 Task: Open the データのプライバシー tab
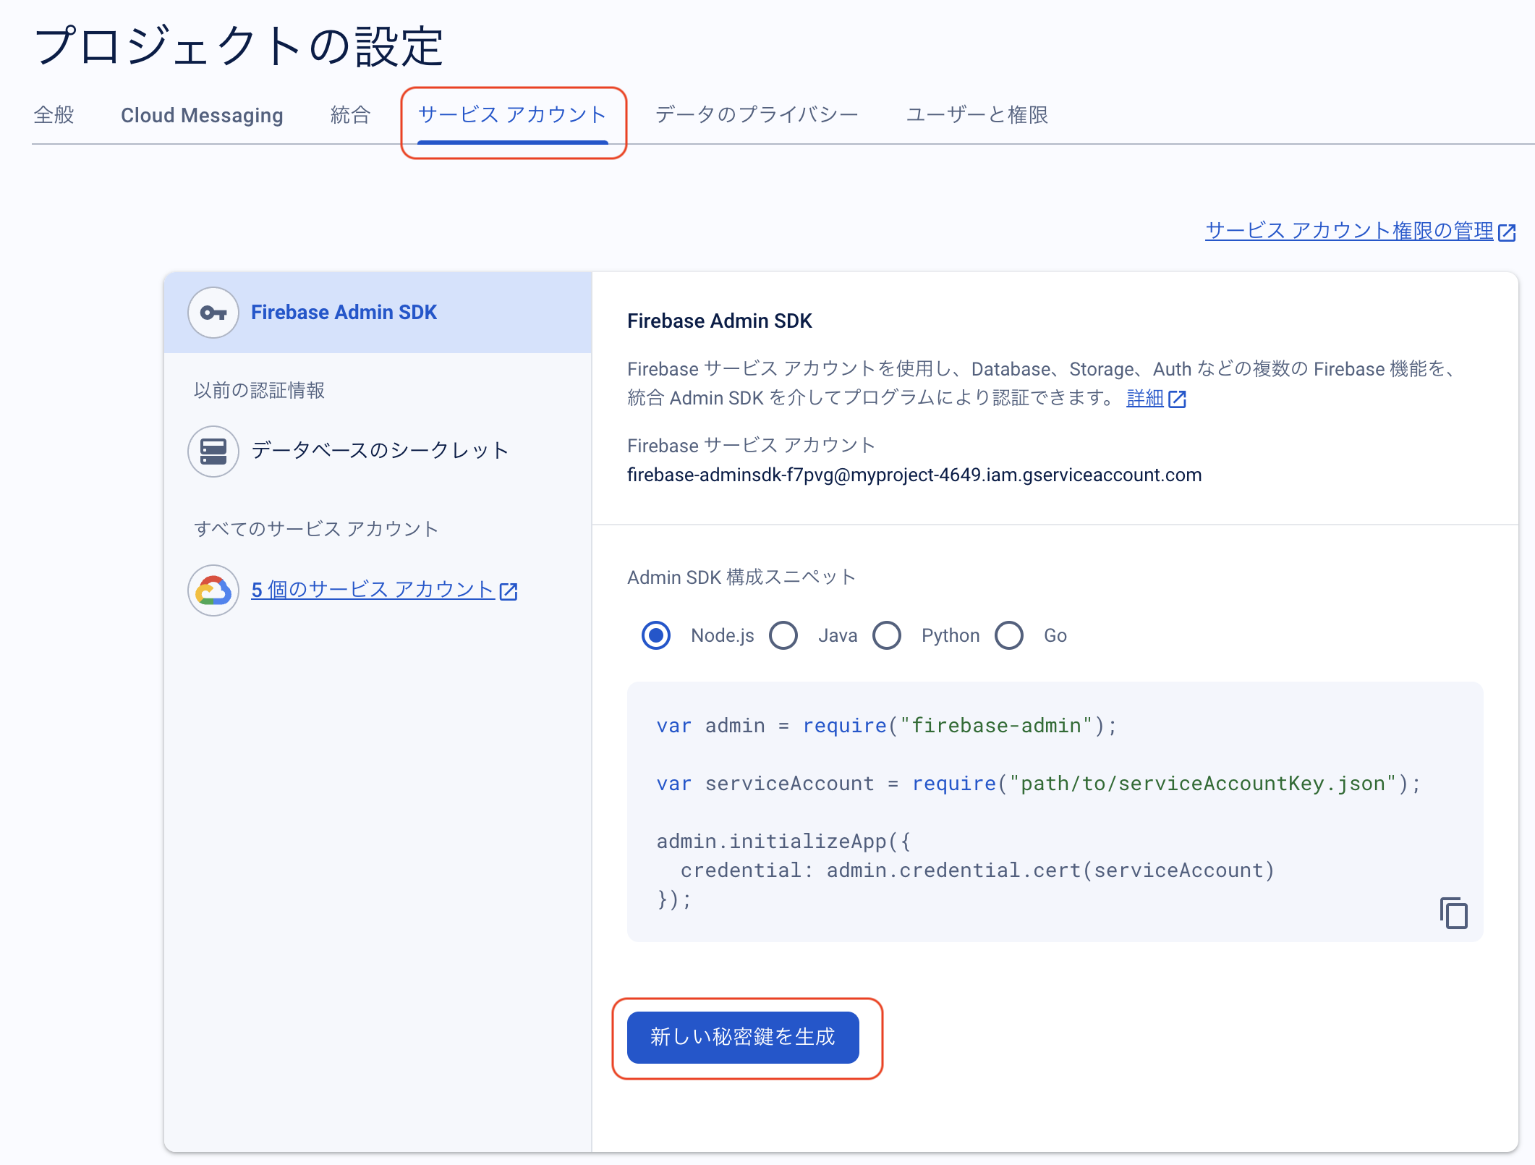coord(757,115)
